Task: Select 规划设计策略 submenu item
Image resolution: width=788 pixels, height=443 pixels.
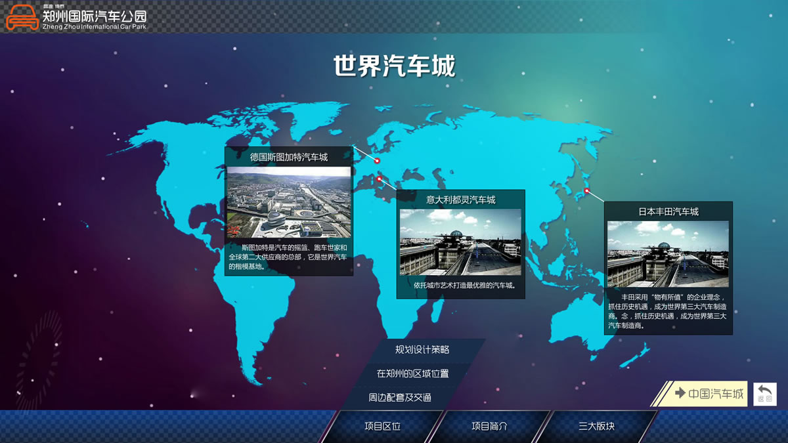Action: [x=422, y=350]
